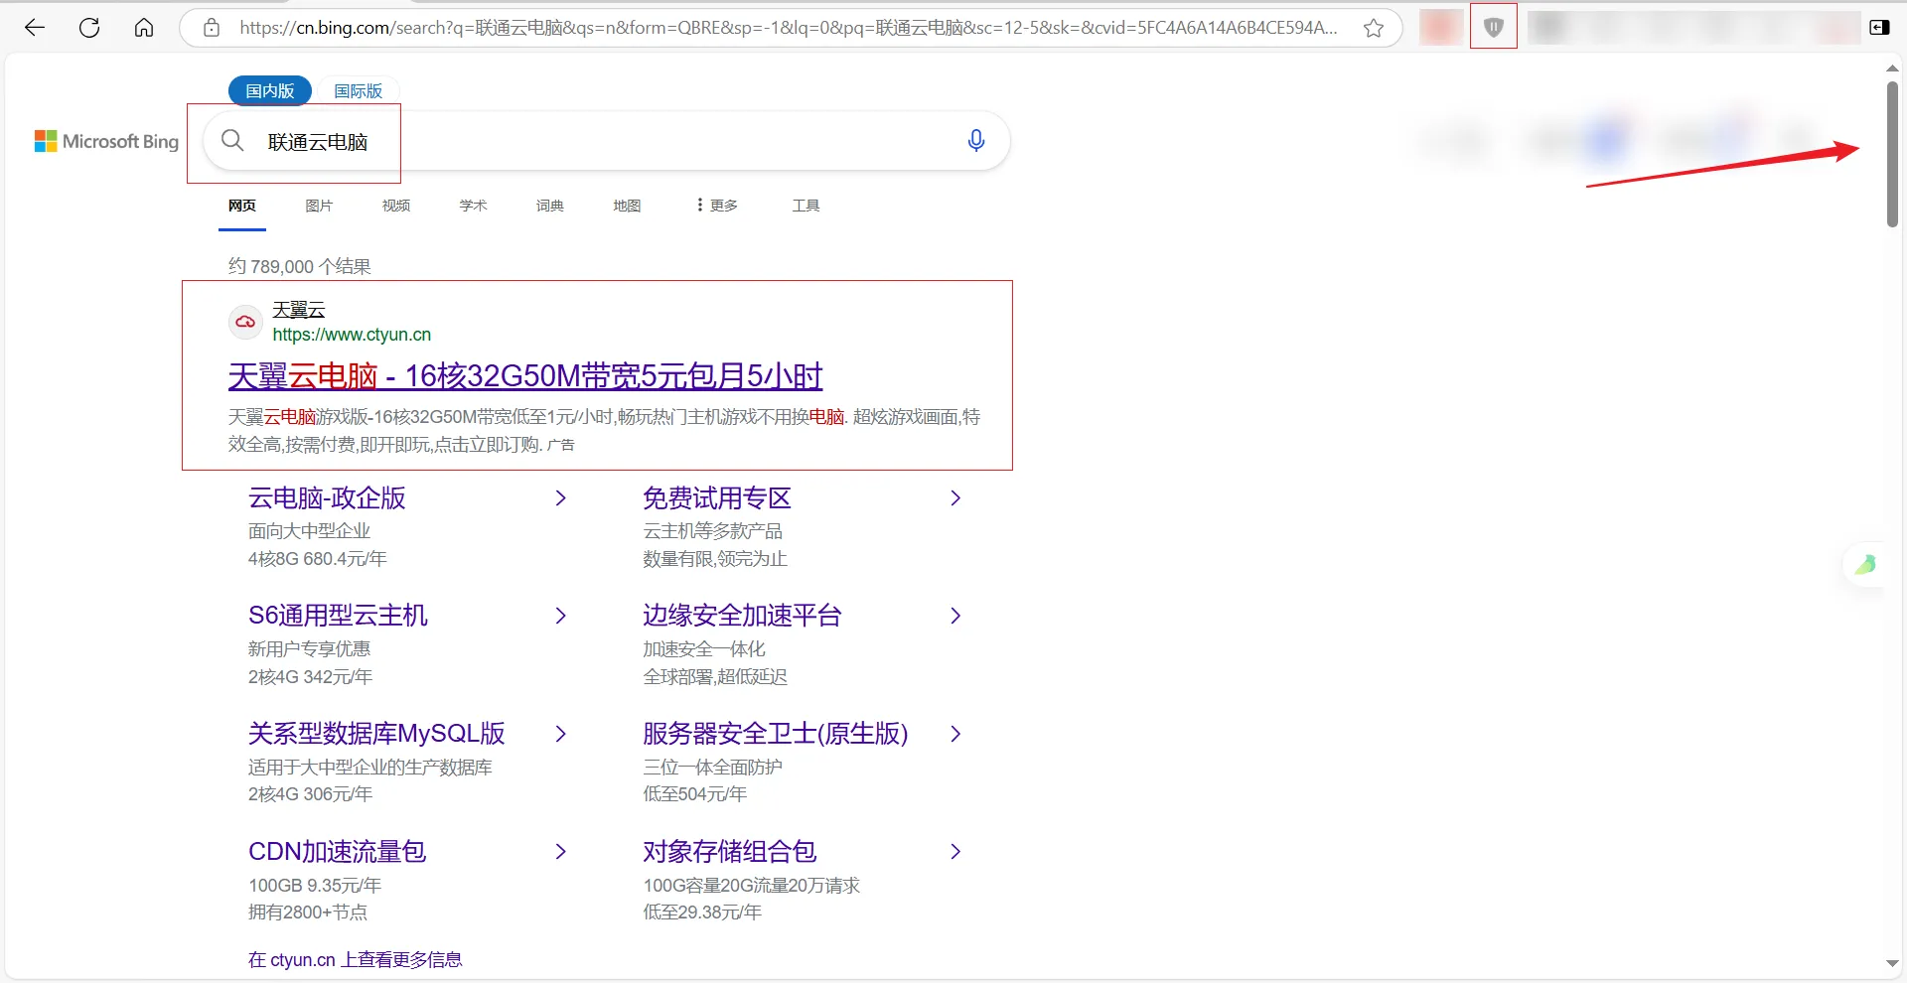Open 在 ctyun.cn 上查看更多信息 link
This screenshot has height=983, width=1907.
[x=355, y=959]
